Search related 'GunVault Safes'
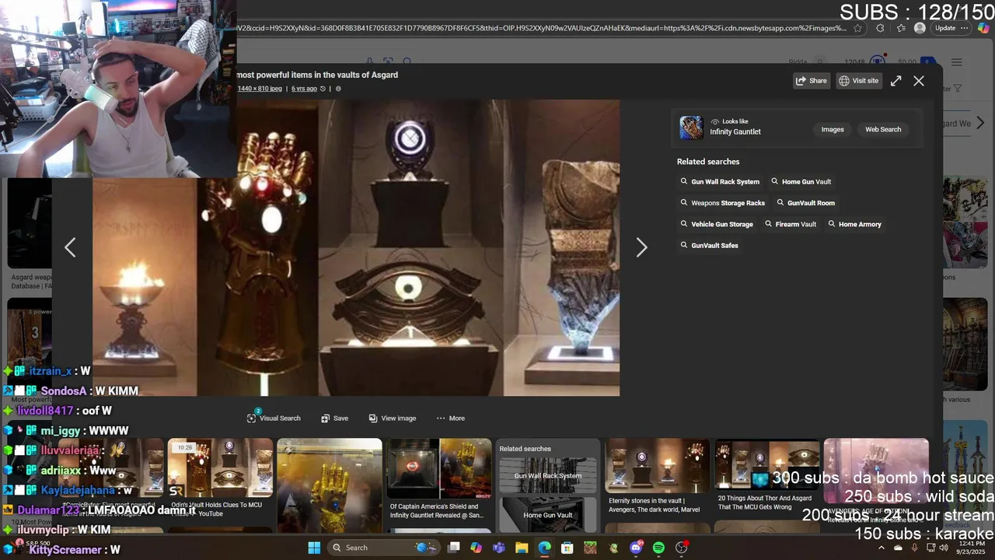This screenshot has height=560, width=995. pos(709,245)
